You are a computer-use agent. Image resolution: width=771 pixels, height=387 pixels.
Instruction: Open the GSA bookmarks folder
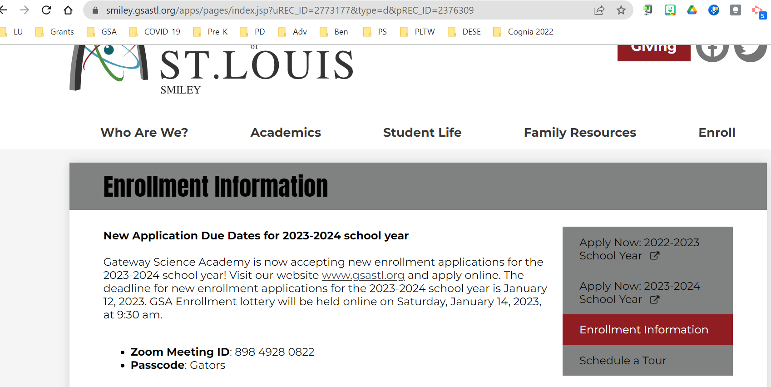(102, 32)
